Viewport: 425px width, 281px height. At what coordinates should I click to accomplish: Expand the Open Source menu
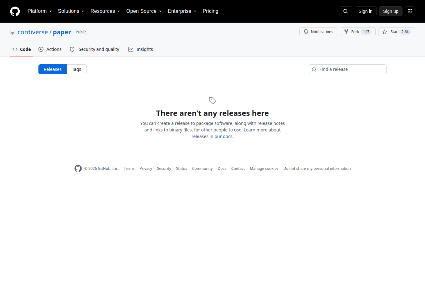point(144,11)
